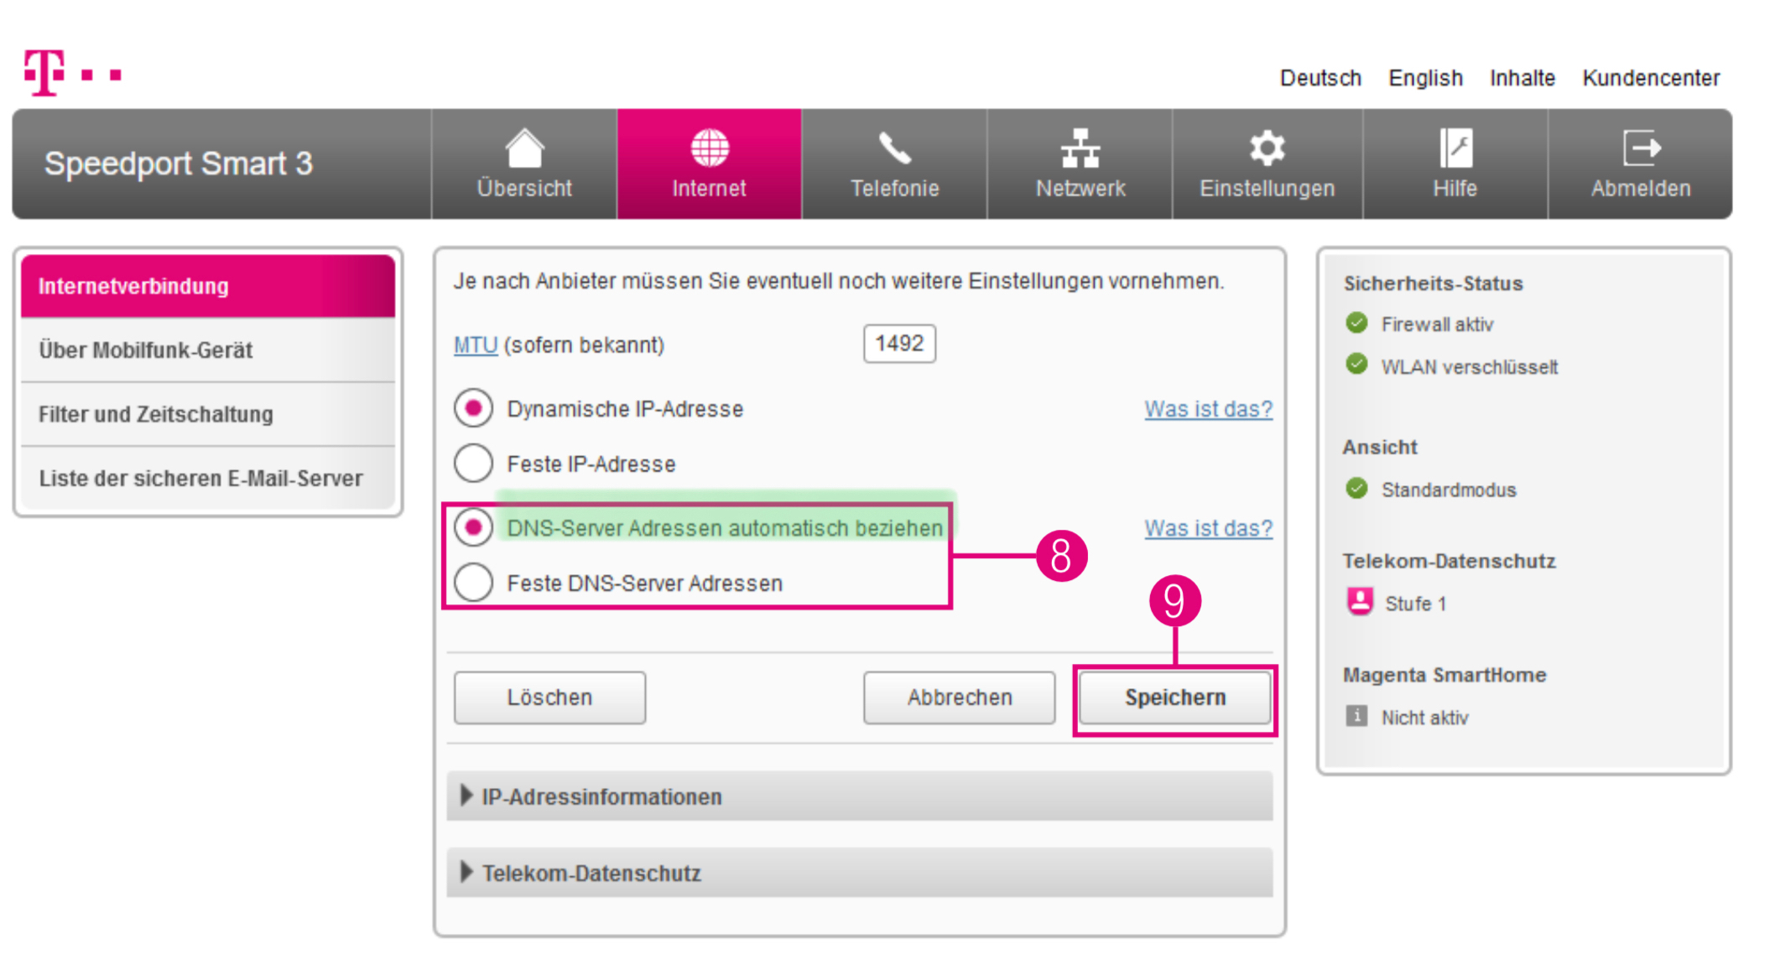Click the Nicht aktiv text

1425,718
